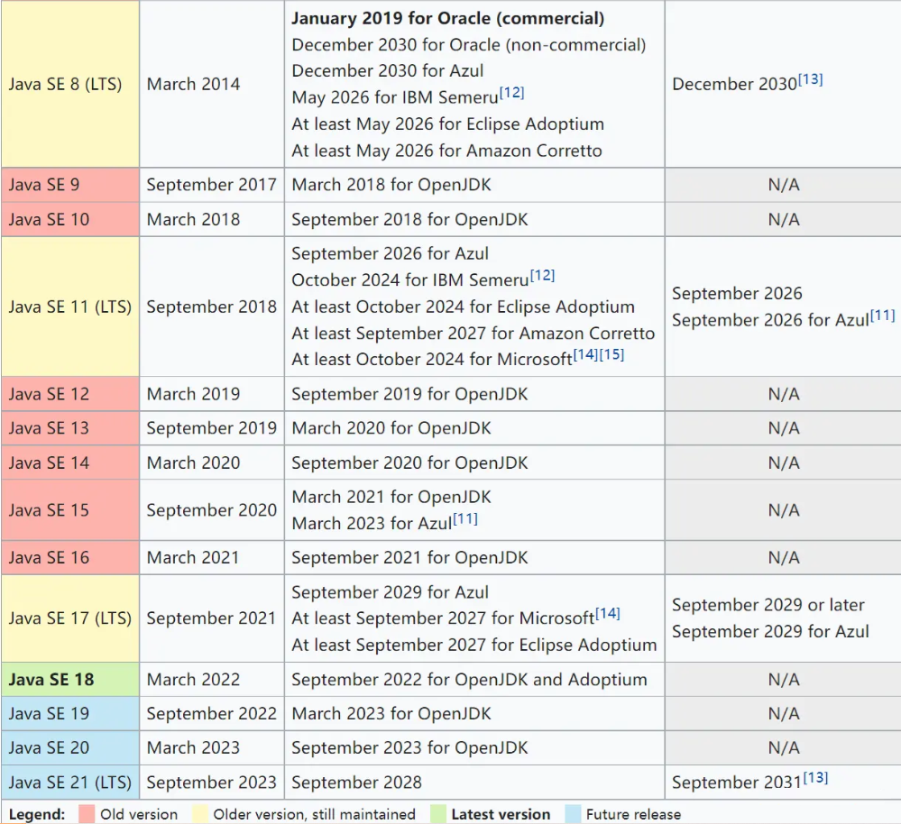This screenshot has height=824, width=901.
Task: Select the Java SE 9 cell
Action: 70,185
